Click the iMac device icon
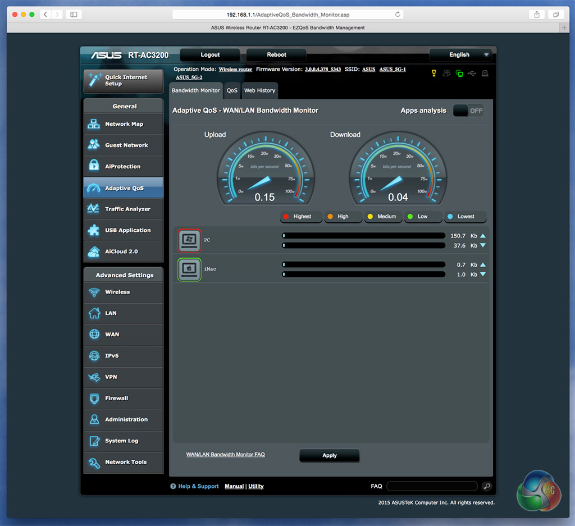This screenshot has width=575, height=526. point(189,269)
